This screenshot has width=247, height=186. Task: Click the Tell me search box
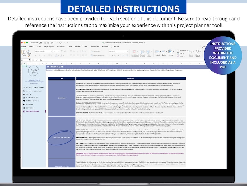pyautogui.click(x=115, y=46)
